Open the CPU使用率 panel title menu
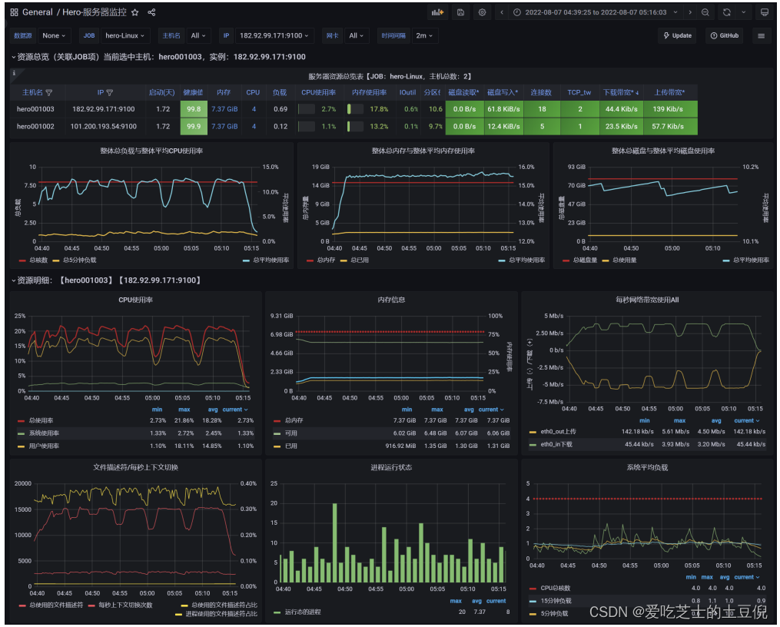 135,300
